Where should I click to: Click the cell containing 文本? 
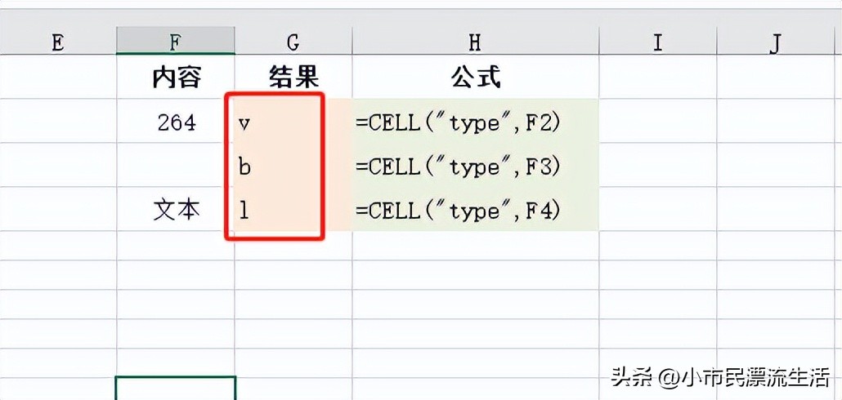click(176, 210)
